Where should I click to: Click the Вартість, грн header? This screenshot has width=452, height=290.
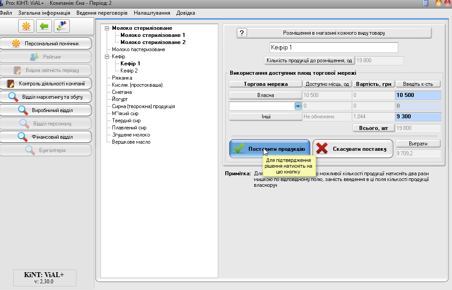(374, 84)
